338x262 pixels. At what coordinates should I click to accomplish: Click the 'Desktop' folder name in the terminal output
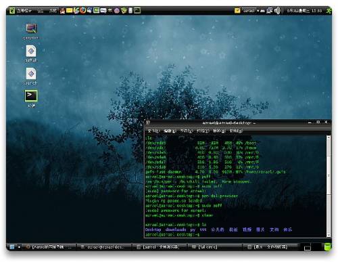click(153, 230)
